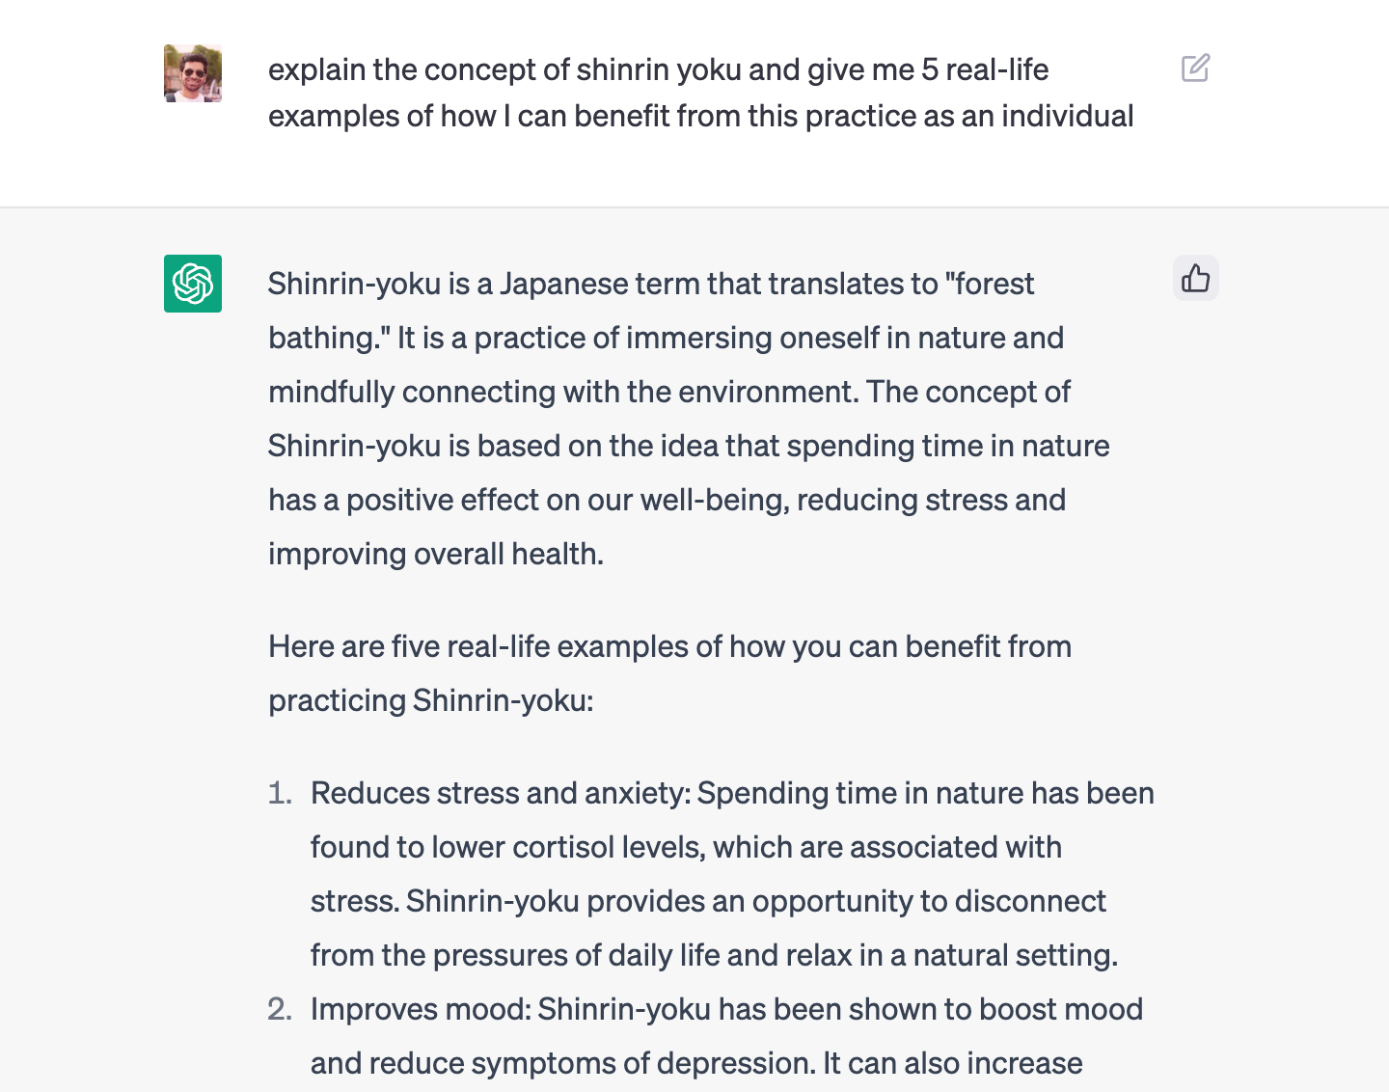Click the "Improves mood" list item heading
Screen dimensions: 1389x1092
tap(421, 1009)
